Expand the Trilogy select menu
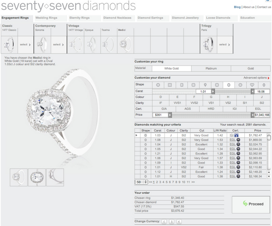 (x=224, y=45)
